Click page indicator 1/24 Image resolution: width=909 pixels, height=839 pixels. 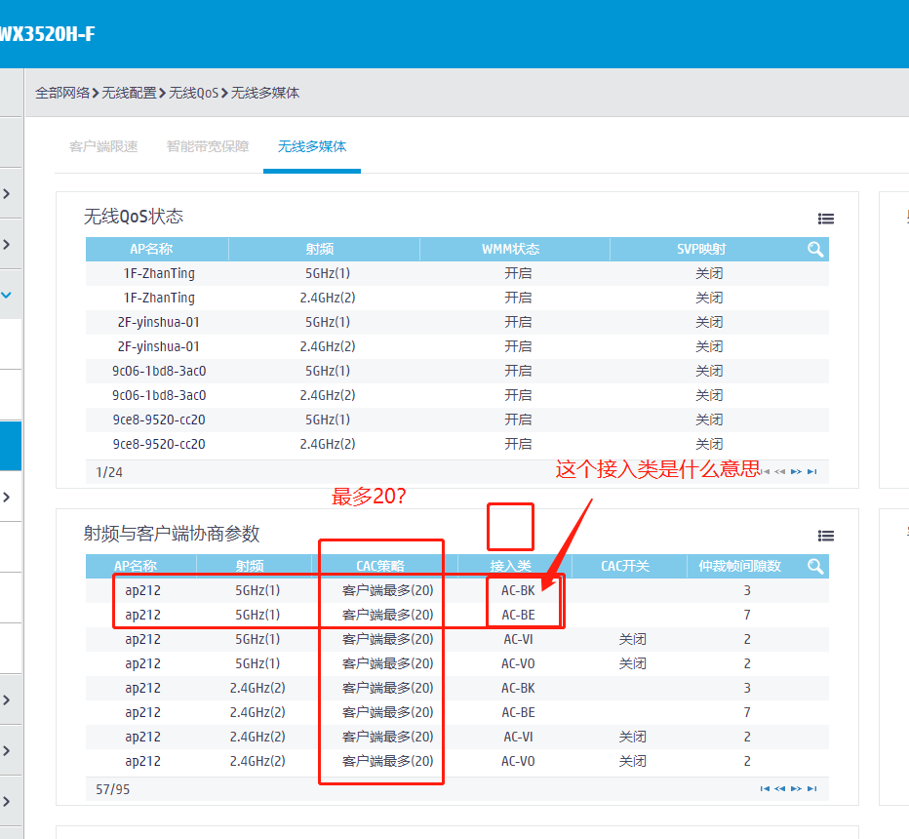[109, 472]
